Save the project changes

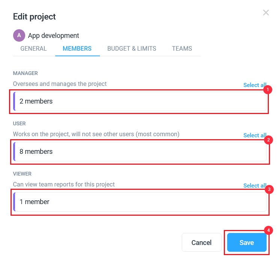pos(247,242)
